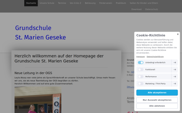Open the Förderverein menu item

pyautogui.click(x=106, y=3)
